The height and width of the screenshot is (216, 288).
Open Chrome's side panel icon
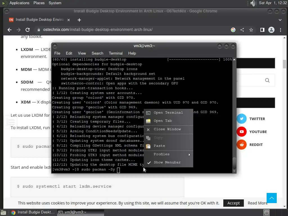pos(262,30)
